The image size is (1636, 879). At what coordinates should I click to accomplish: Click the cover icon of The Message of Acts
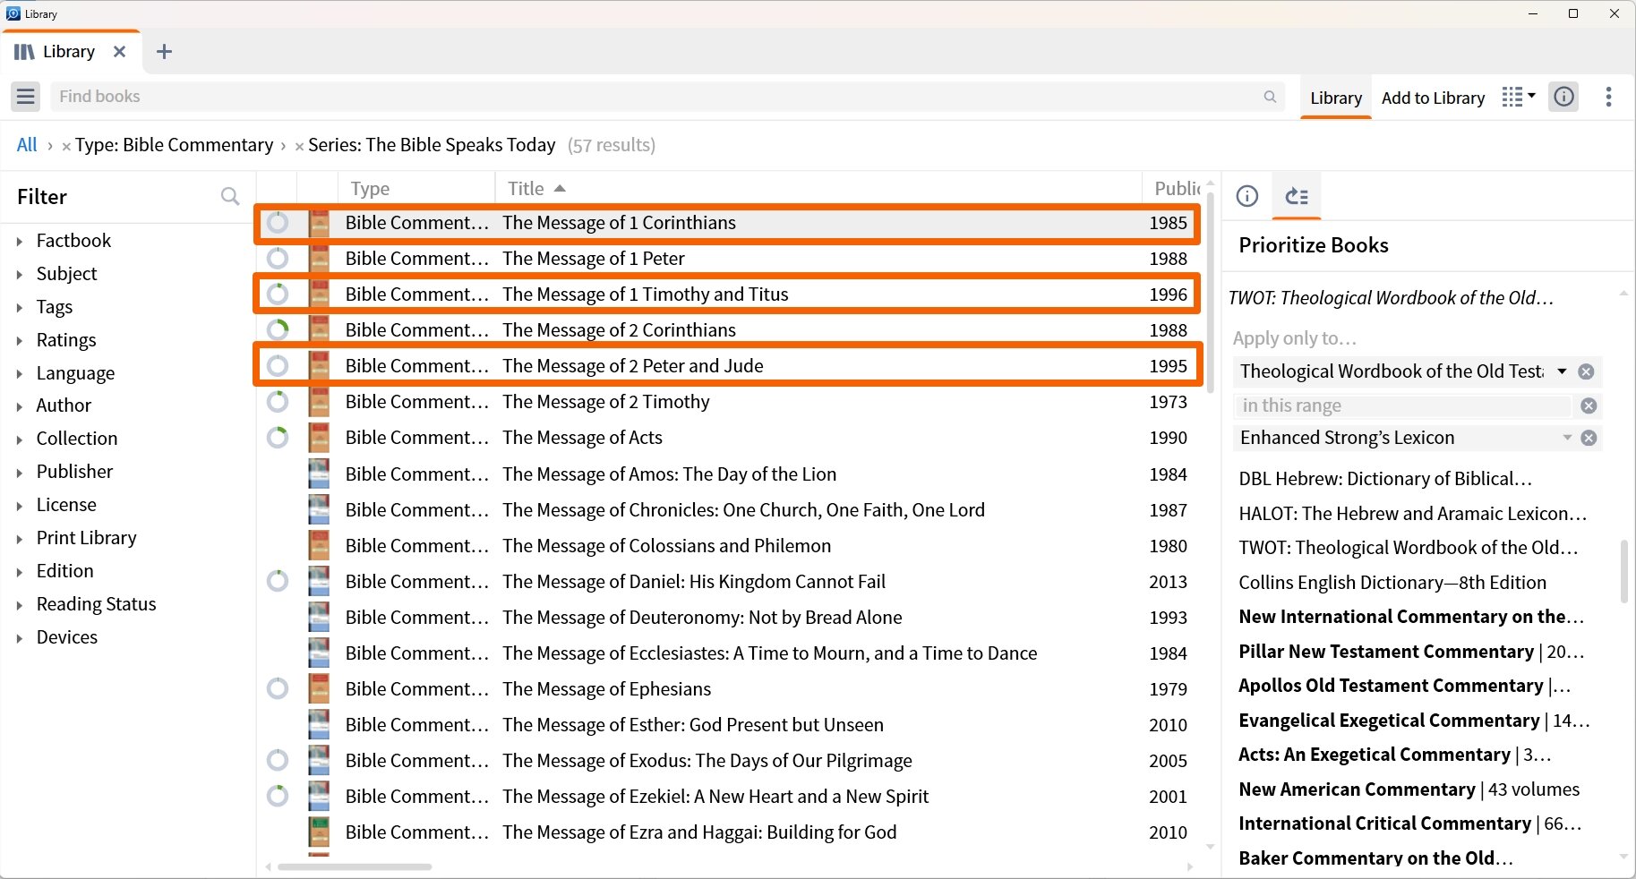coord(319,438)
